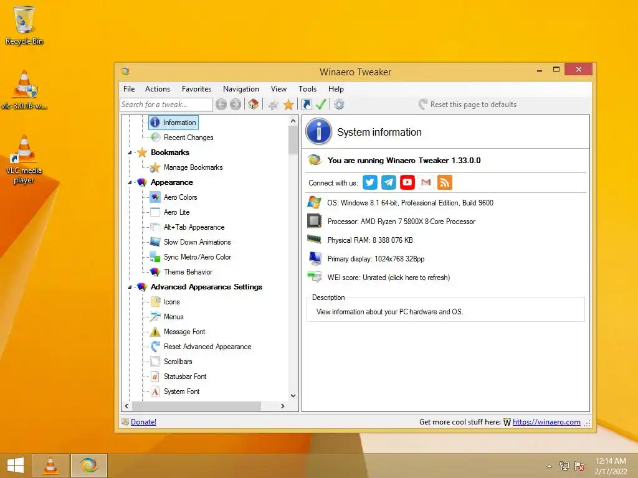
Task: Open bookmarks via the gold star toolbar icon
Action: point(288,105)
